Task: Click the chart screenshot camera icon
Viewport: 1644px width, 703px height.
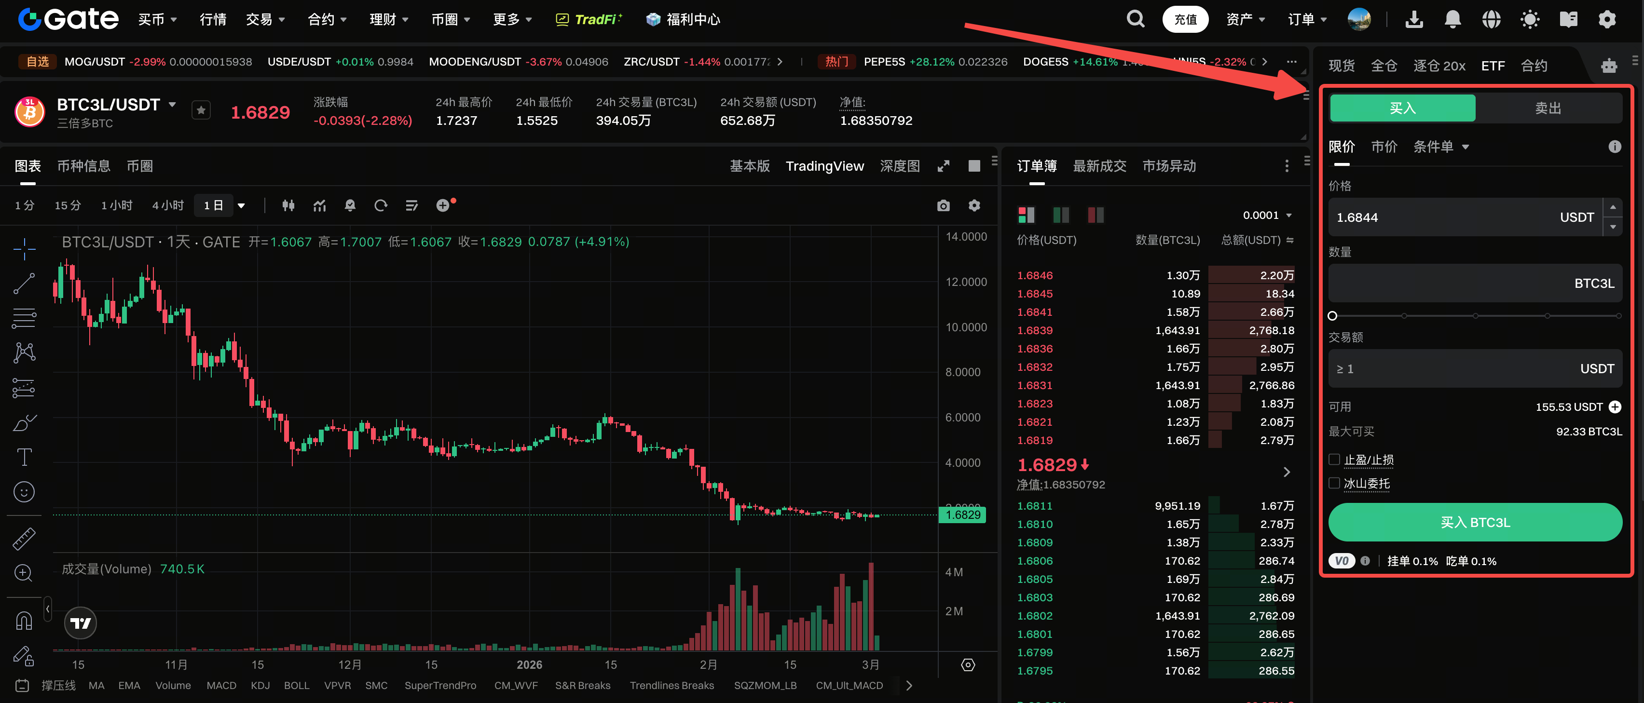Action: pos(943,205)
